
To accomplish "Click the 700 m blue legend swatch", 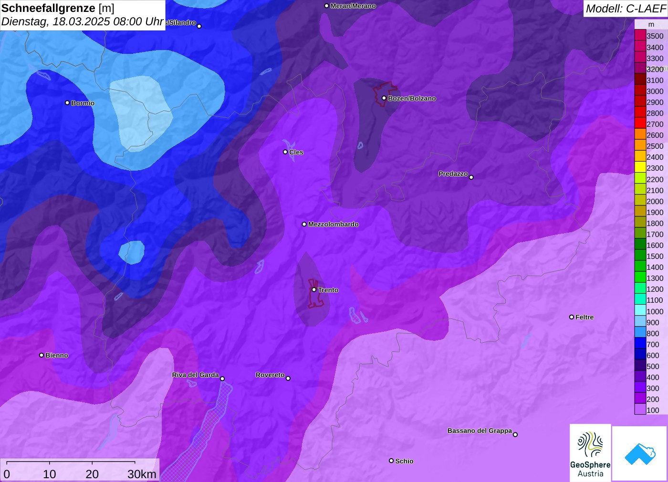I will [x=640, y=343].
